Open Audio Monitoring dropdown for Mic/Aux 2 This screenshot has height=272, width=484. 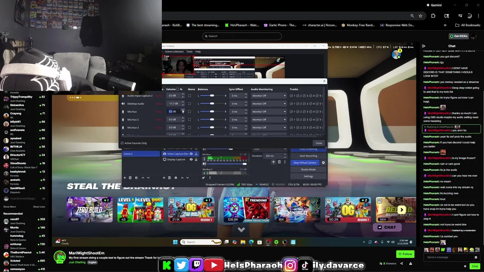coord(269,119)
